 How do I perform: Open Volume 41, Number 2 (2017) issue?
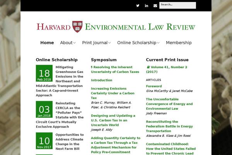(x=167, y=69)
